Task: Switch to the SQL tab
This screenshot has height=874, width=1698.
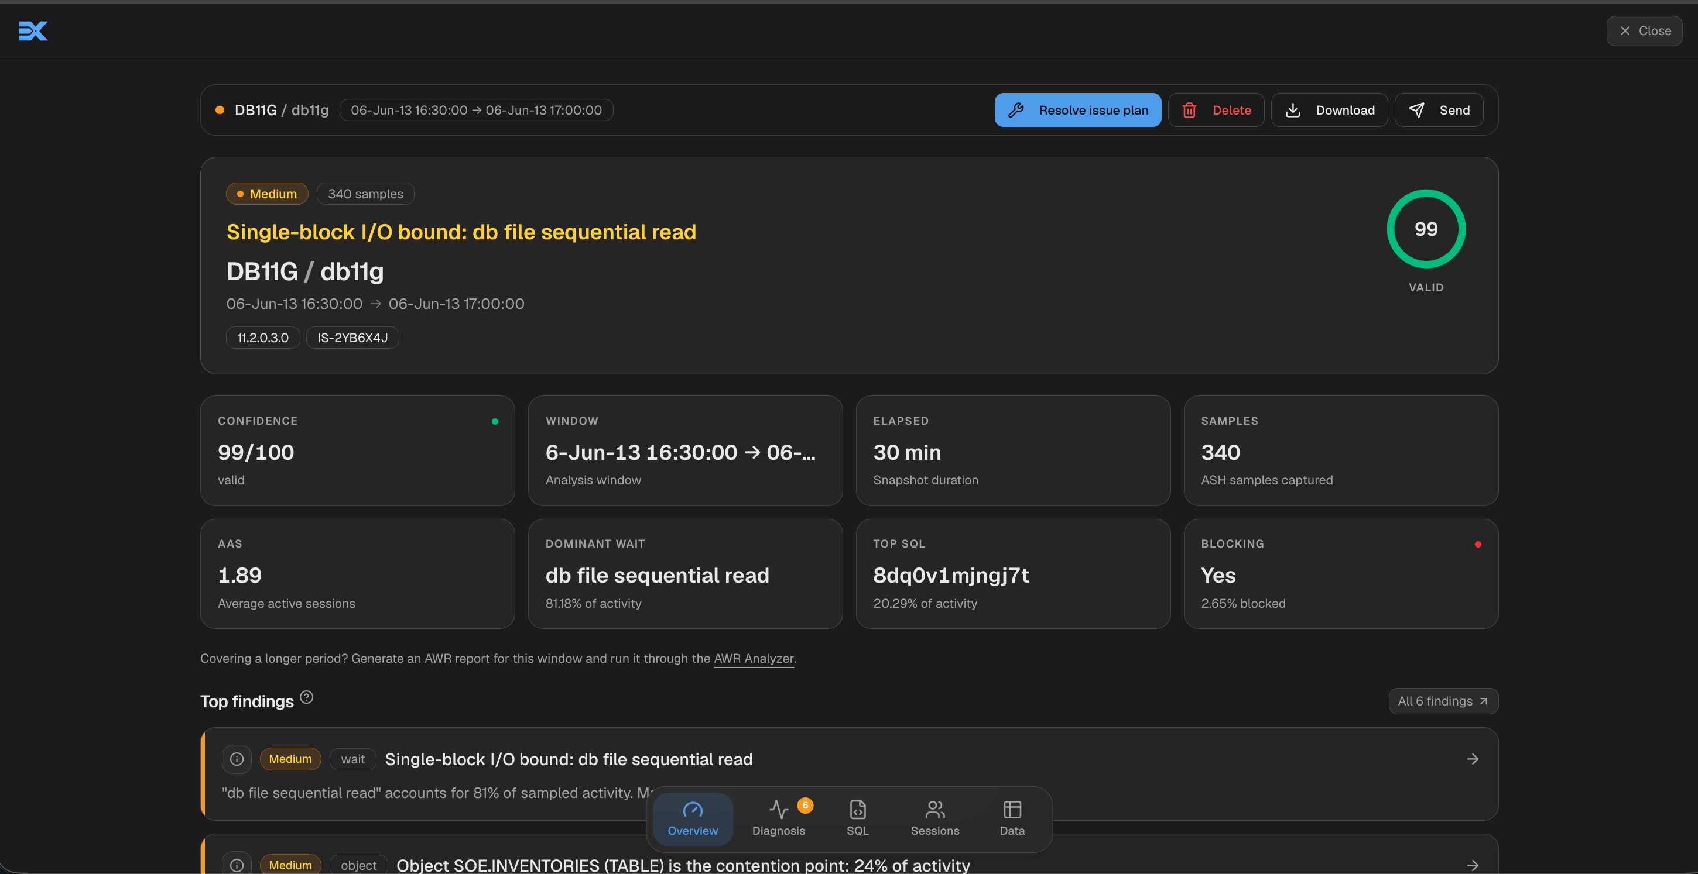Action: 858,818
